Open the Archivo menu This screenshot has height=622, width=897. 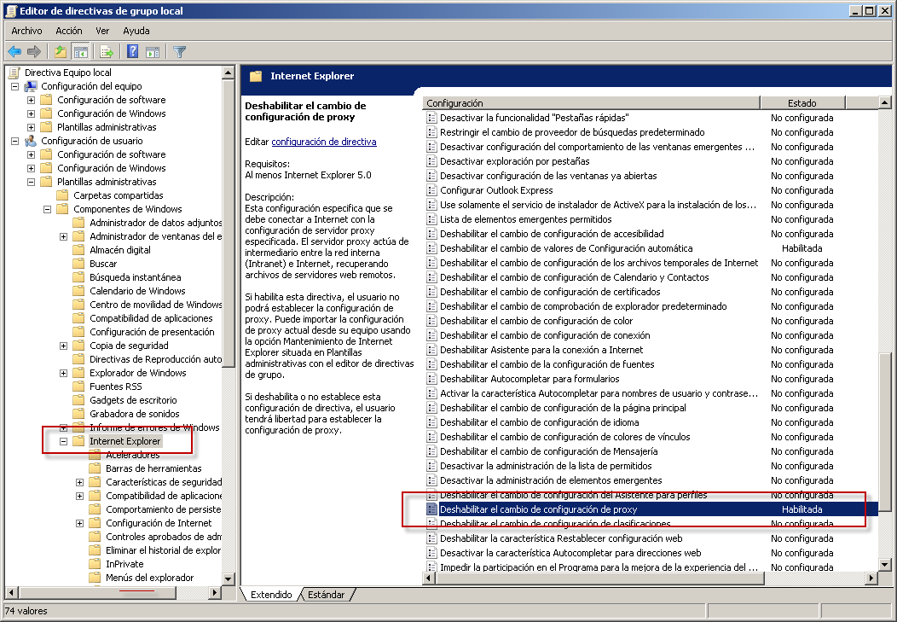27,31
